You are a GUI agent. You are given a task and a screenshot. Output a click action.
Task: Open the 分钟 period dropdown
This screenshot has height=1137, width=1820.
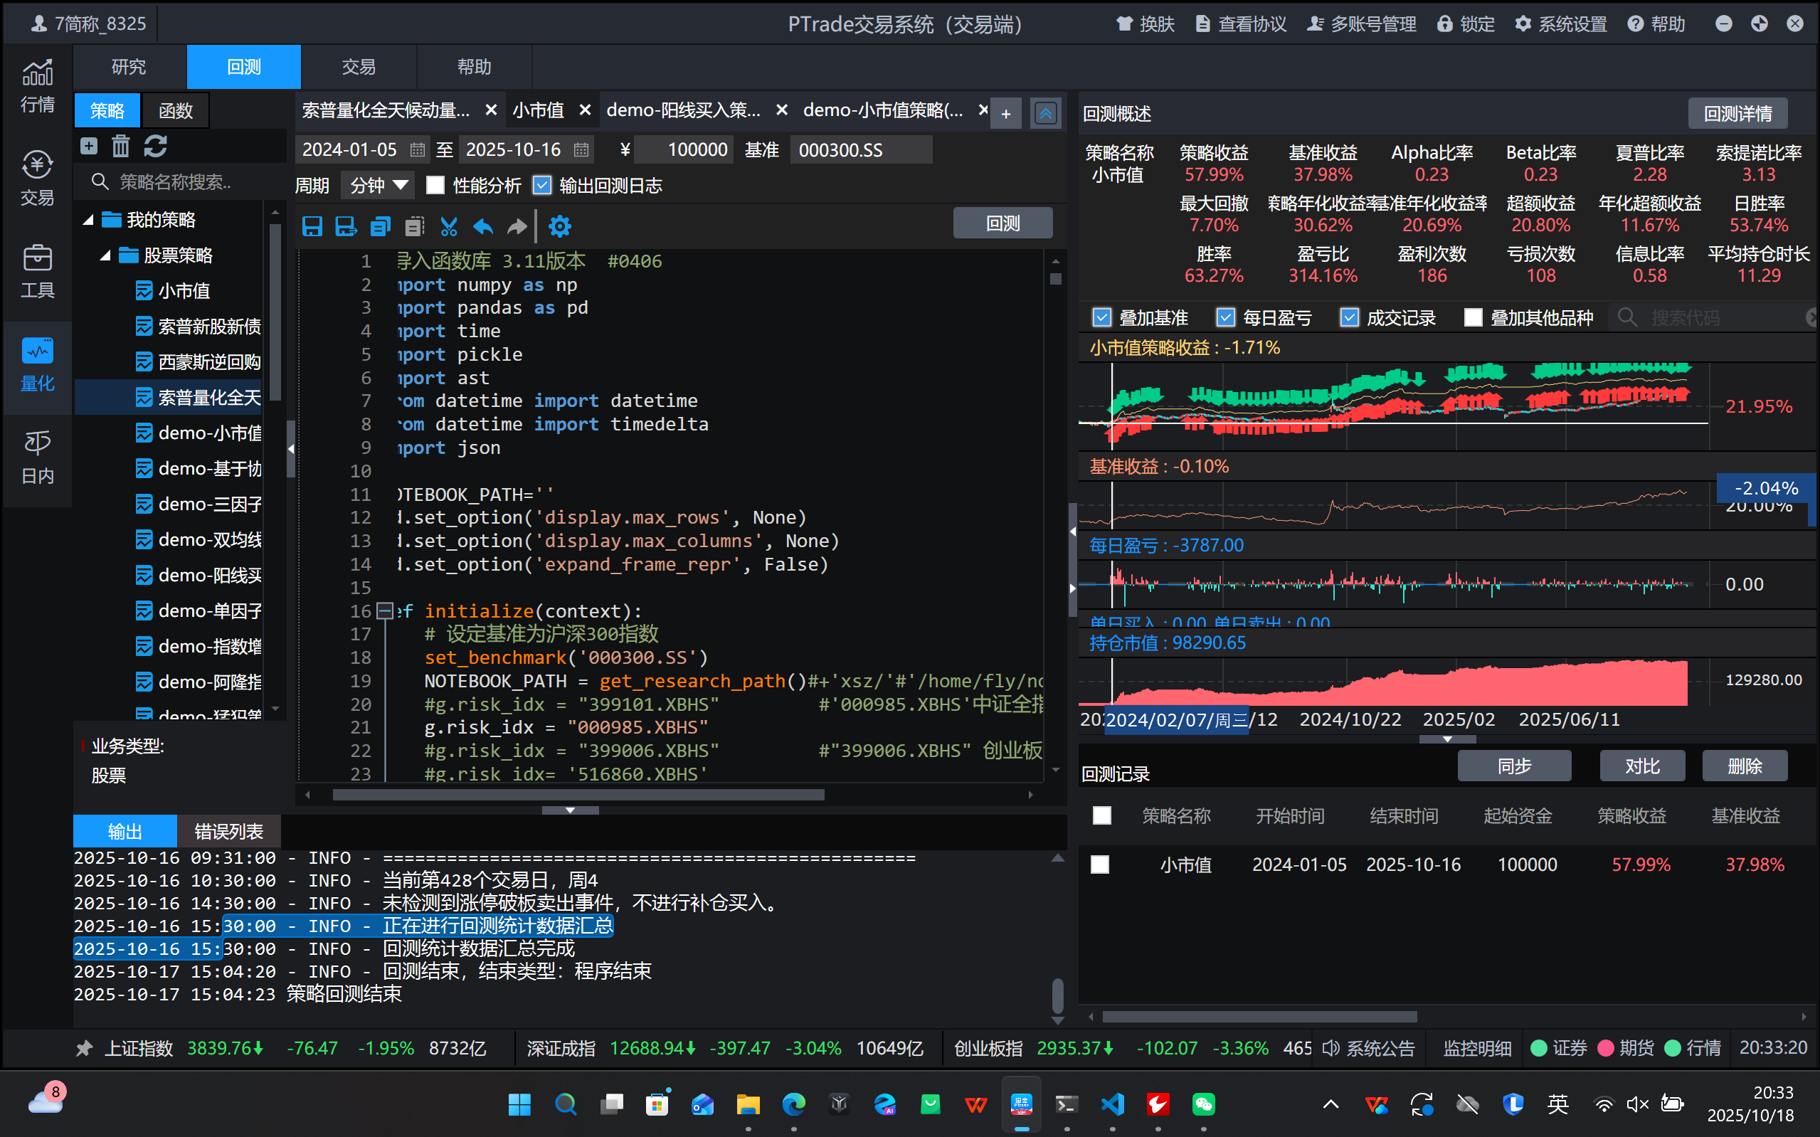click(377, 186)
